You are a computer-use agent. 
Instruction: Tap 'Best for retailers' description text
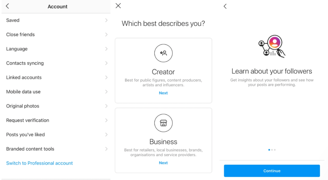tap(163, 152)
